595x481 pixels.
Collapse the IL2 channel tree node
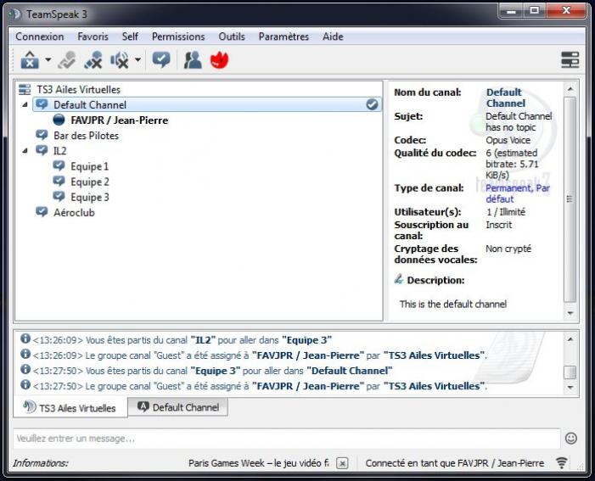[25, 151]
